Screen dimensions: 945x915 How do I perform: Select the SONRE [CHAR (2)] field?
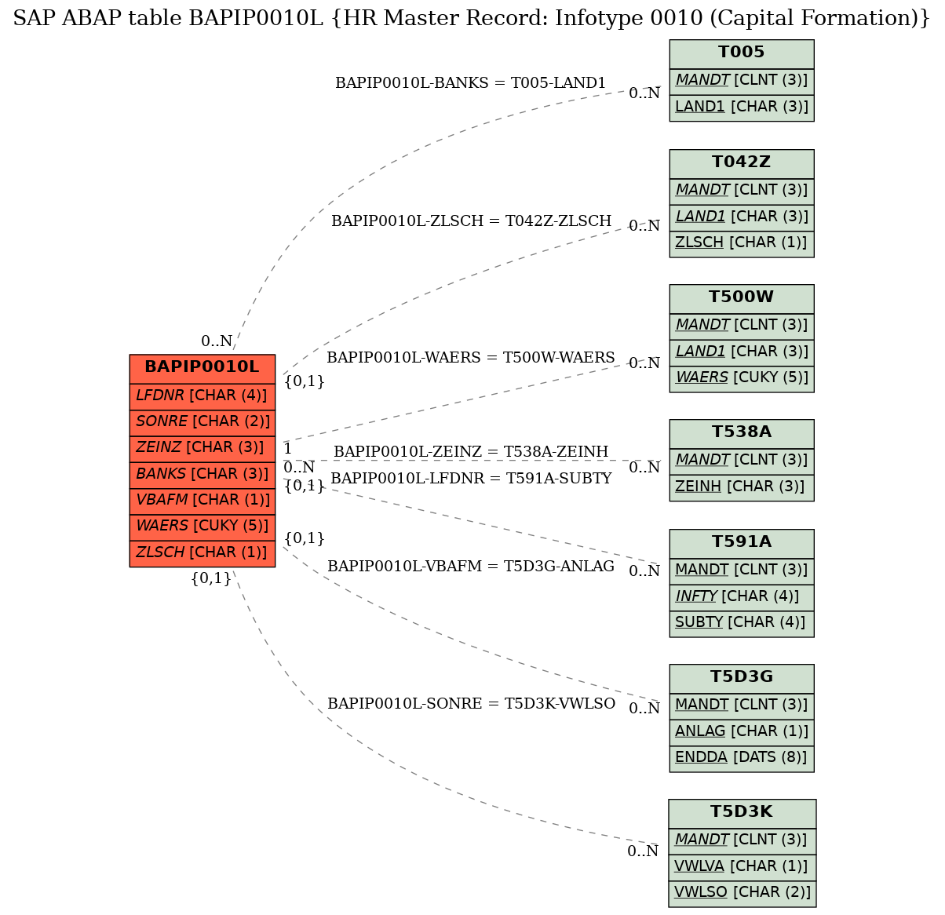coord(202,422)
